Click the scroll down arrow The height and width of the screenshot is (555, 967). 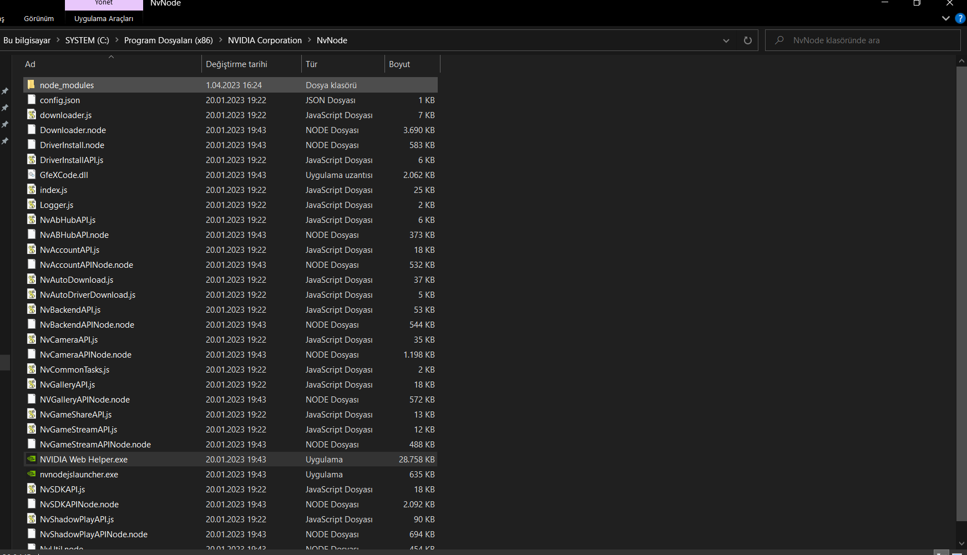click(x=962, y=544)
